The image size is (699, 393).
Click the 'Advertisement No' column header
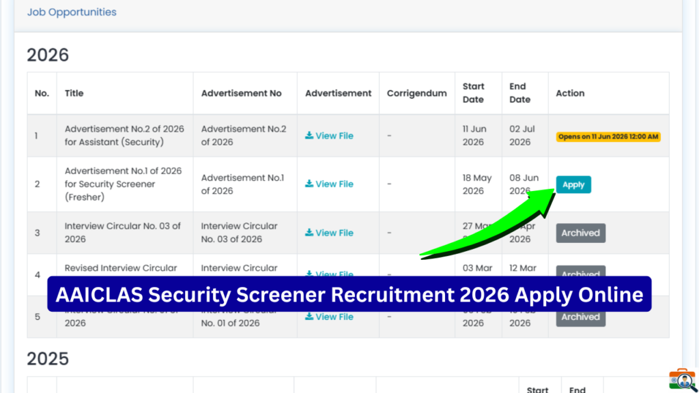241,93
